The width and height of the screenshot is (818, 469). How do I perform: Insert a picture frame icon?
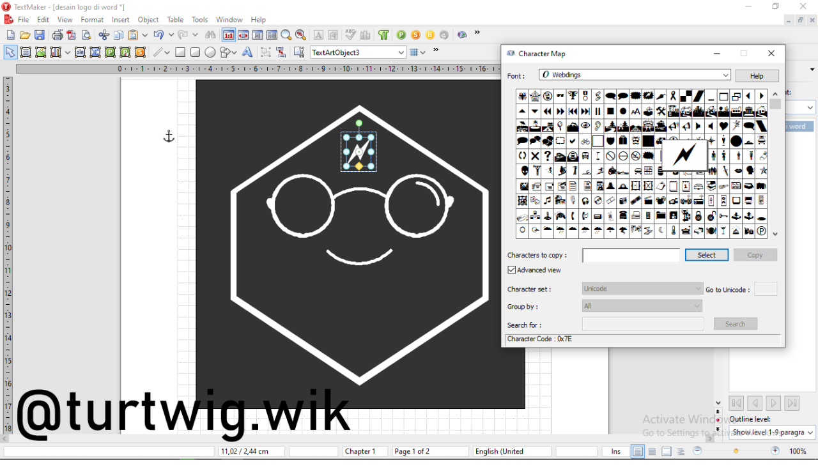[40, 52]
